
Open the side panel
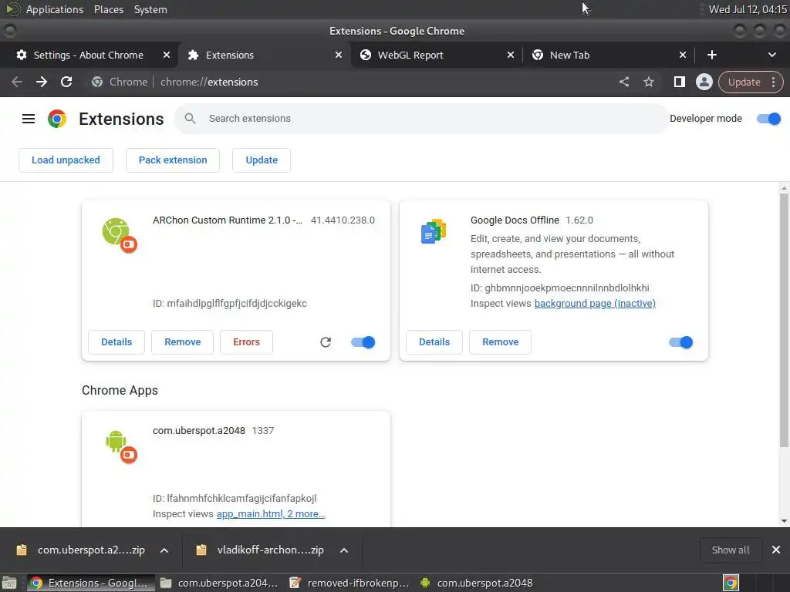click(679, 82)
